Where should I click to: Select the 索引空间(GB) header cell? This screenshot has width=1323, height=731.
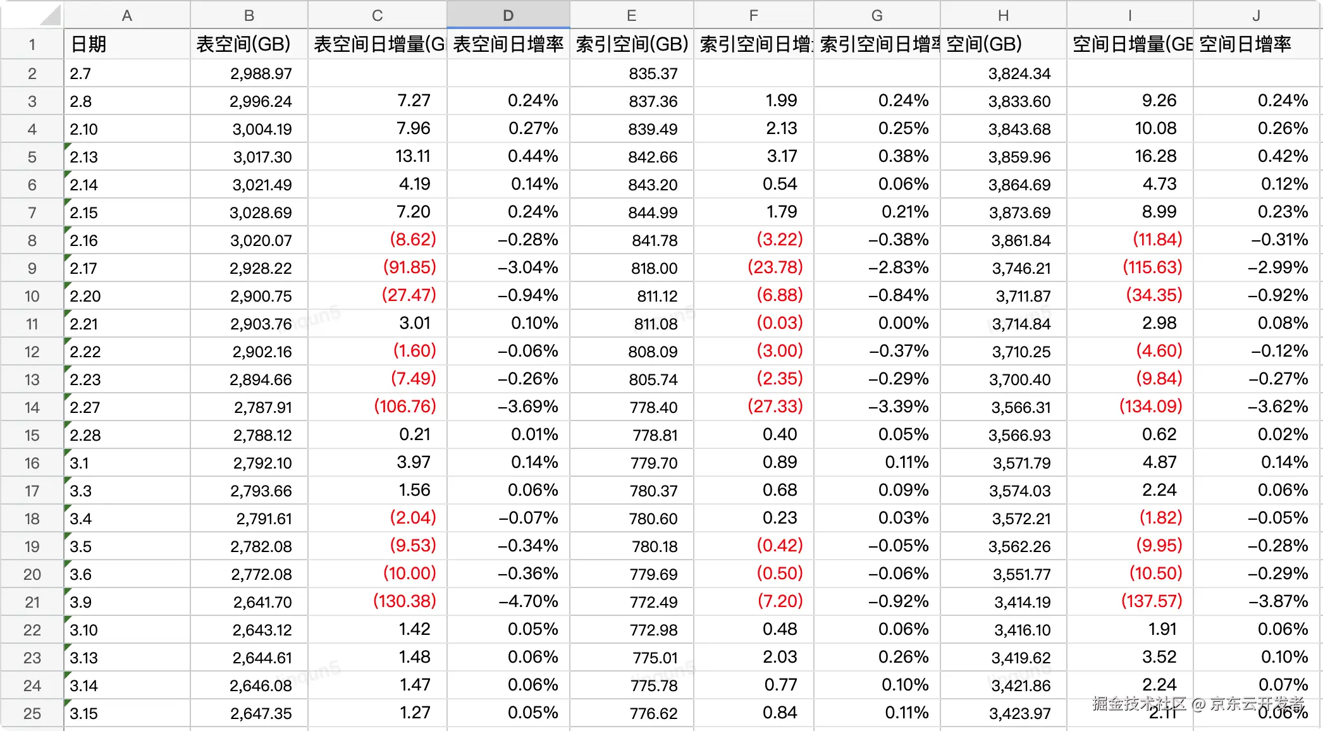coord(631,44)
